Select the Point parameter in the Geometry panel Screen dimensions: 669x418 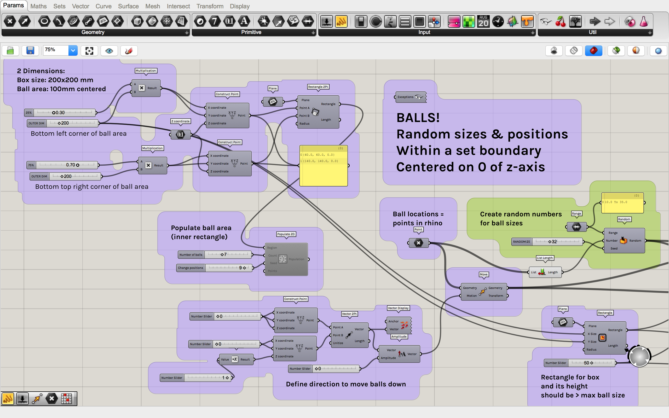pos(10,21)
